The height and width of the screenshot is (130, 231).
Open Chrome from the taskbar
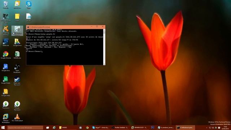(87, 127)
